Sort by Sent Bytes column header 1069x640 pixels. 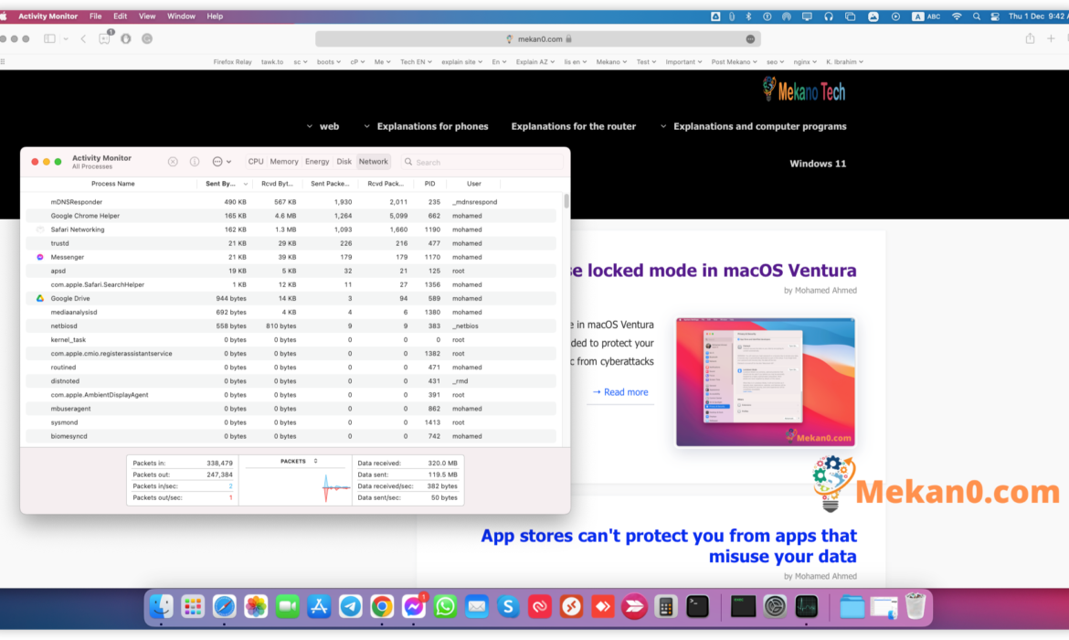[225, 184]
